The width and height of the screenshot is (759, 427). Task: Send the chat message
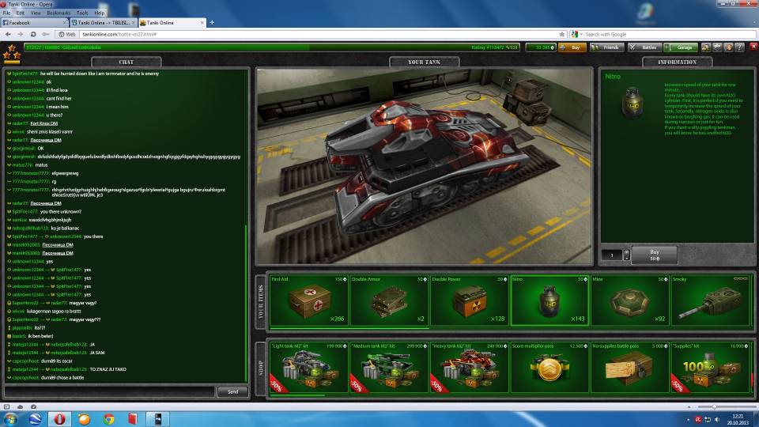pos(232,391)
